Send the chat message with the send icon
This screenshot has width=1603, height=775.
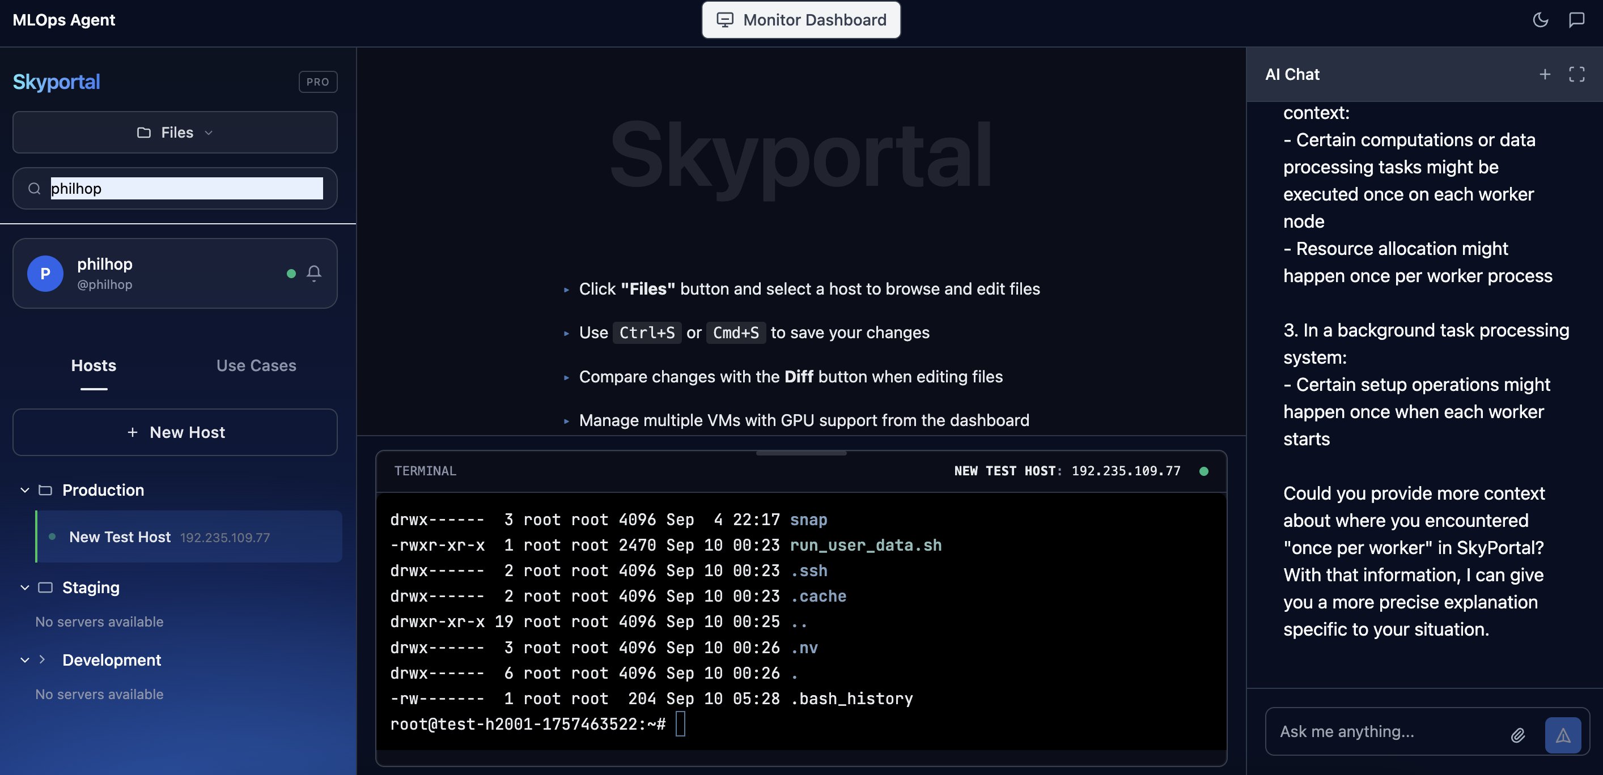pyautogui.click(x=1563, y=735)
